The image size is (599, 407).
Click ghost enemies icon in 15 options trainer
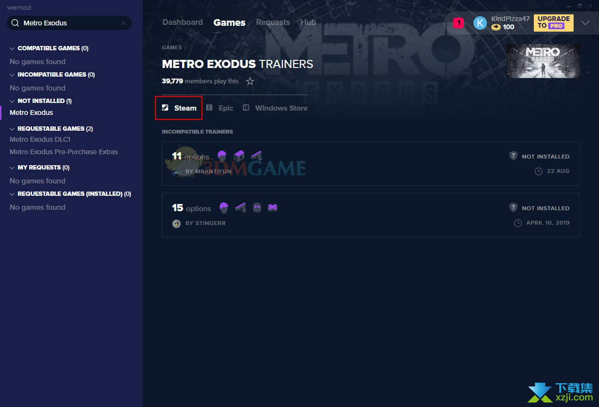tap(257, 208)
